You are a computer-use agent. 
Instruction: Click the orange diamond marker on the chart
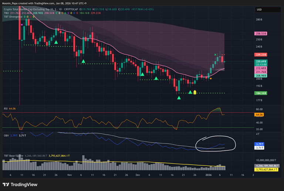(x=211, y=79)
